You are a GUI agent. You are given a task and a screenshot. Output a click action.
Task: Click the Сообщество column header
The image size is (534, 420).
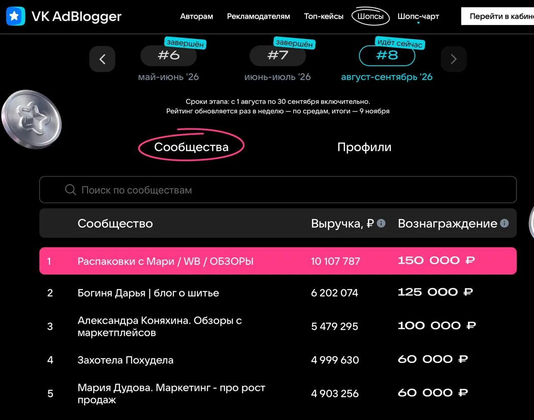tap(115, 223)
